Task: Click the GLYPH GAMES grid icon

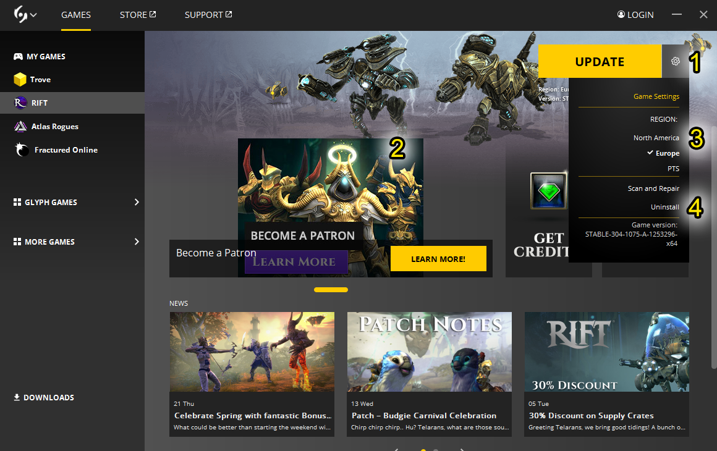Action: (17, 202)
